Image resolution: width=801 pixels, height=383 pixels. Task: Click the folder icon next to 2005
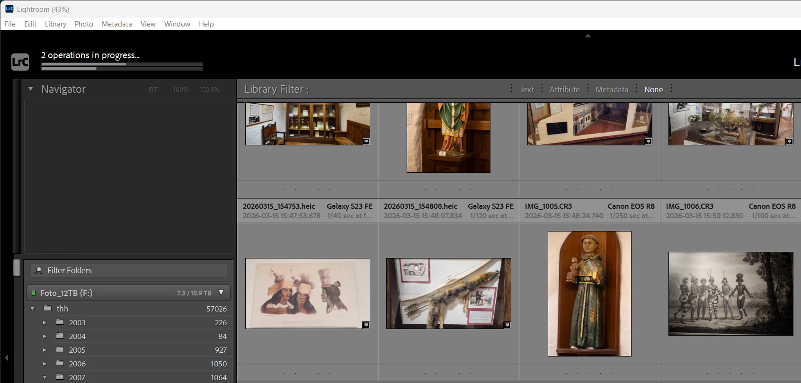click(x=60, y=349)
